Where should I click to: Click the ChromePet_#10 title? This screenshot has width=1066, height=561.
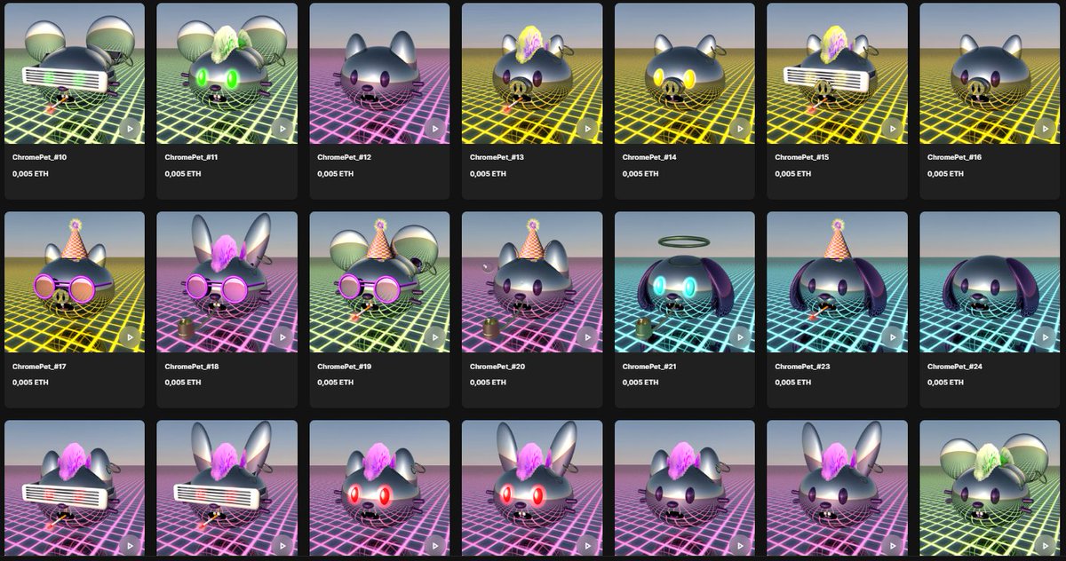pyautogui.click(x=39, y=157)
